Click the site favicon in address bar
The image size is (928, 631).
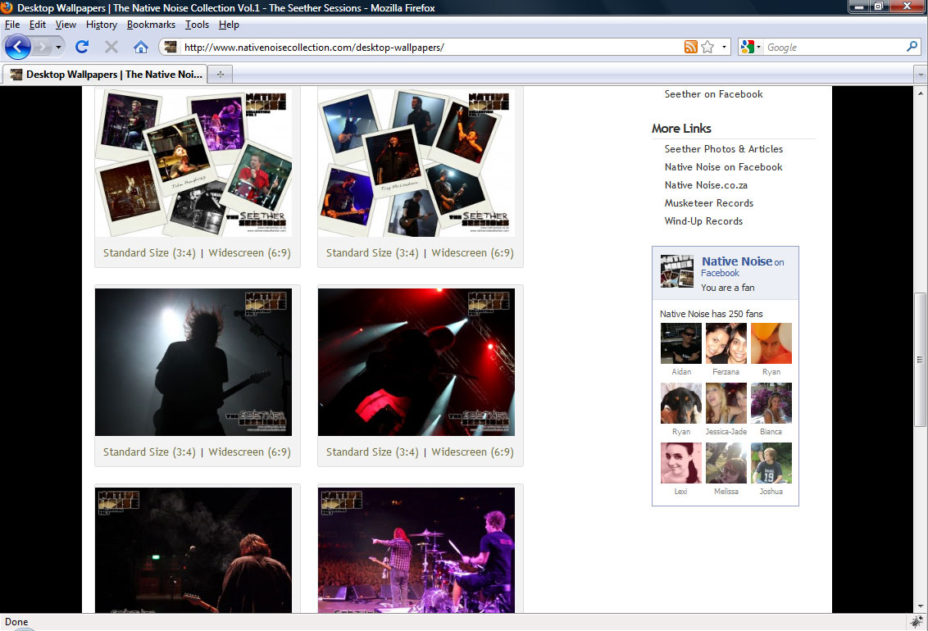(x=171, y=47)
